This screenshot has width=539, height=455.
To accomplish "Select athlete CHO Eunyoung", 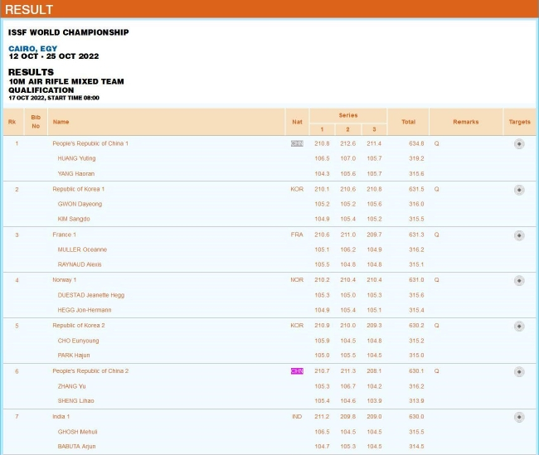I will pyautogui.click(x=79, y=341).
